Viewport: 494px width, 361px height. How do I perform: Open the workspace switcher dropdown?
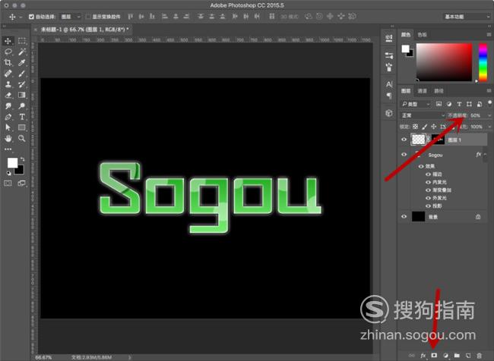(467, 17)
